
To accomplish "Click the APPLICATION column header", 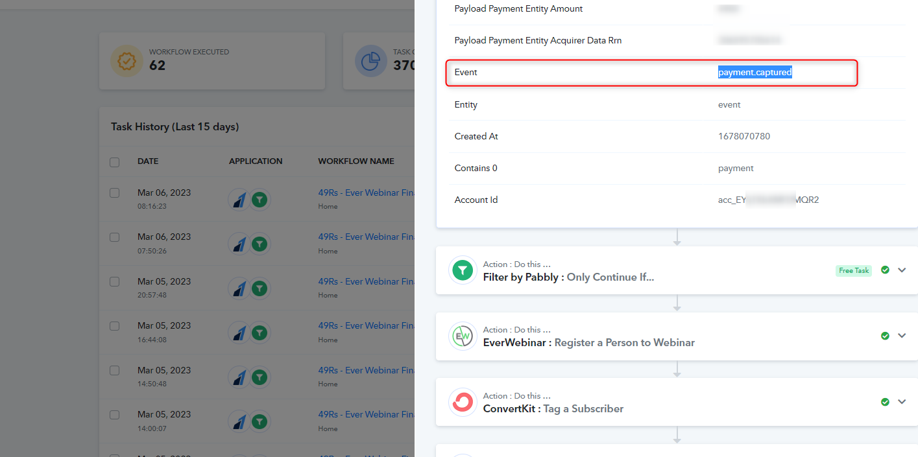I will [256, 161].
